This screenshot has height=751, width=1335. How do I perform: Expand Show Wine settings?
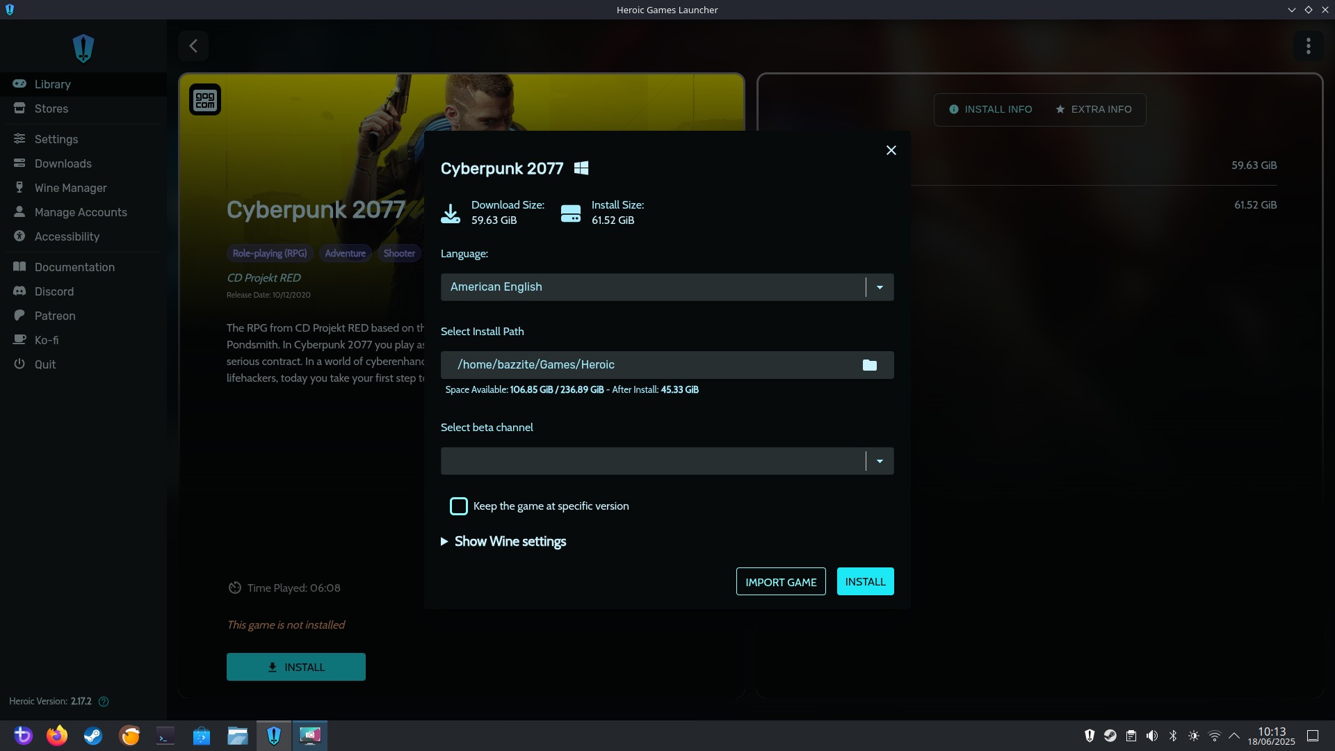coord(503,542)
